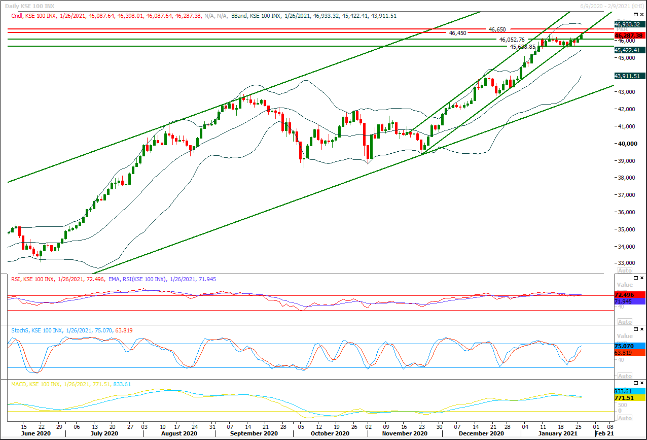Click the date range label at top right

[612, 6]
